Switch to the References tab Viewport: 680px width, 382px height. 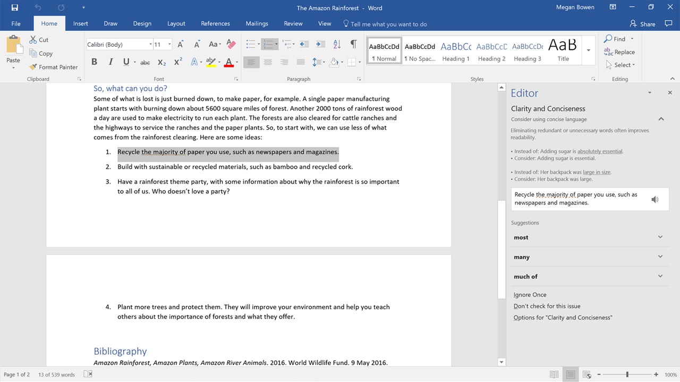215,23
